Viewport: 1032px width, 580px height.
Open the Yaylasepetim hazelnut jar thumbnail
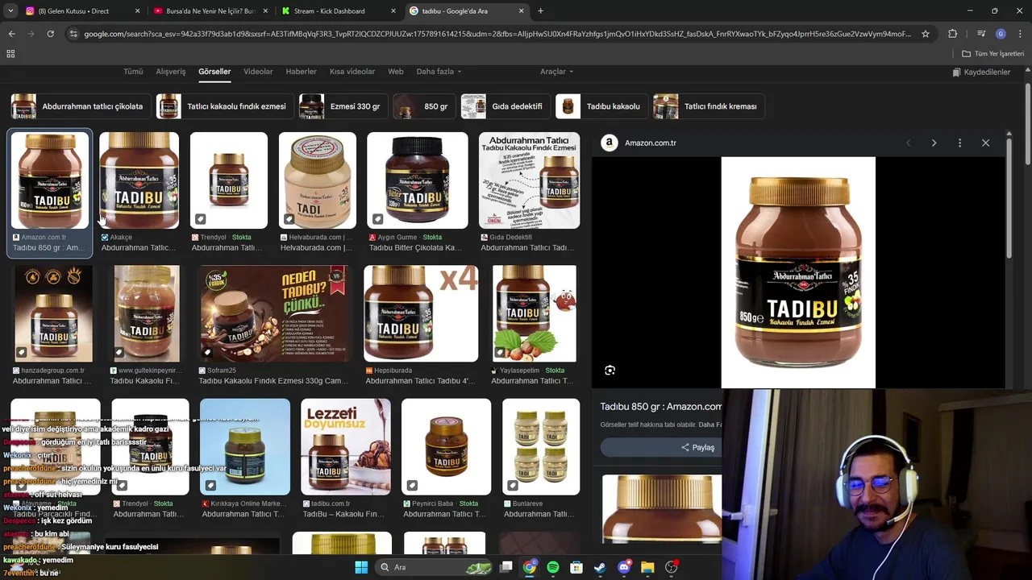click(x=534, y=313)
